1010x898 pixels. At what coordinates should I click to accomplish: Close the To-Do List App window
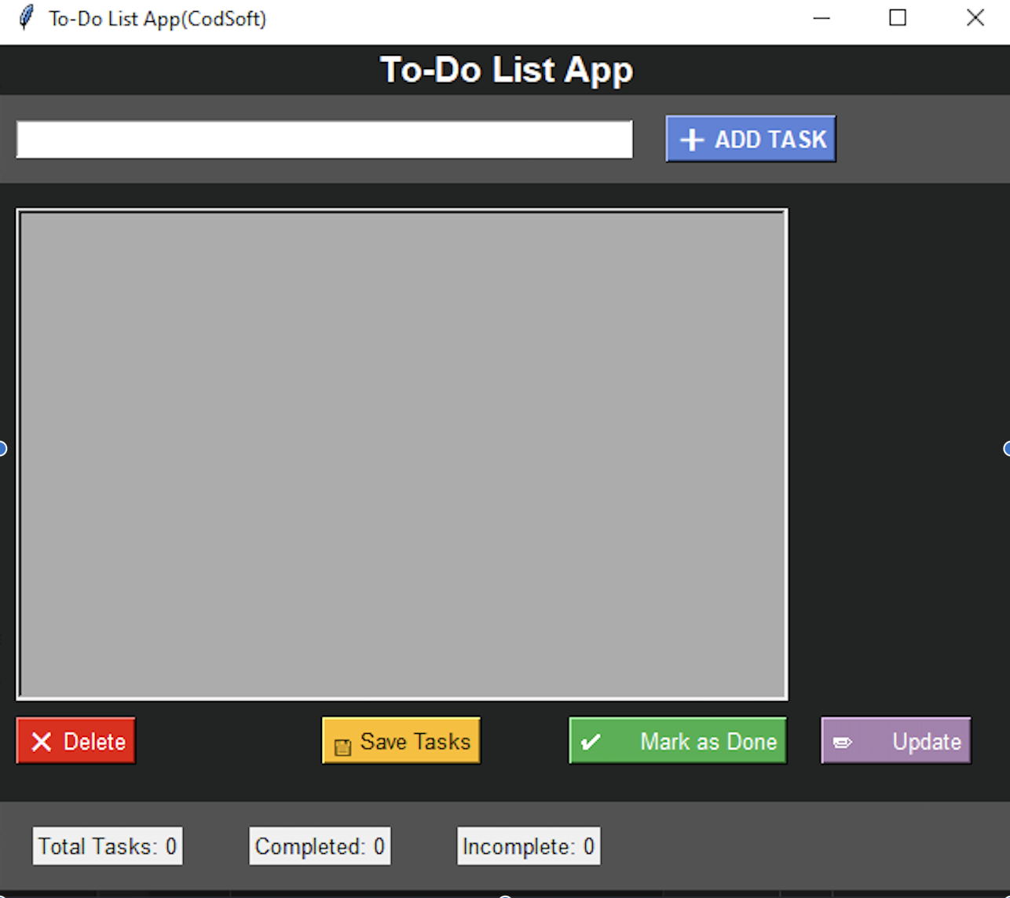975,18
